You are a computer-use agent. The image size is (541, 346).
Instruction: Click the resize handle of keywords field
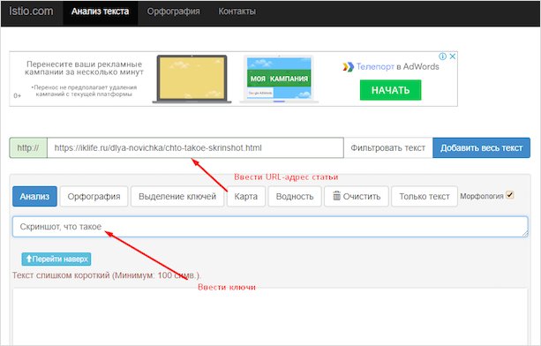(525, 234)
